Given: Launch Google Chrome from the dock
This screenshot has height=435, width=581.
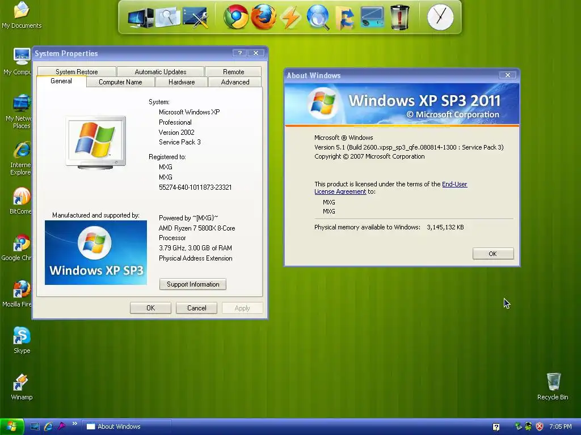Looking at the screenshot, I should click(x=236, y=16).
